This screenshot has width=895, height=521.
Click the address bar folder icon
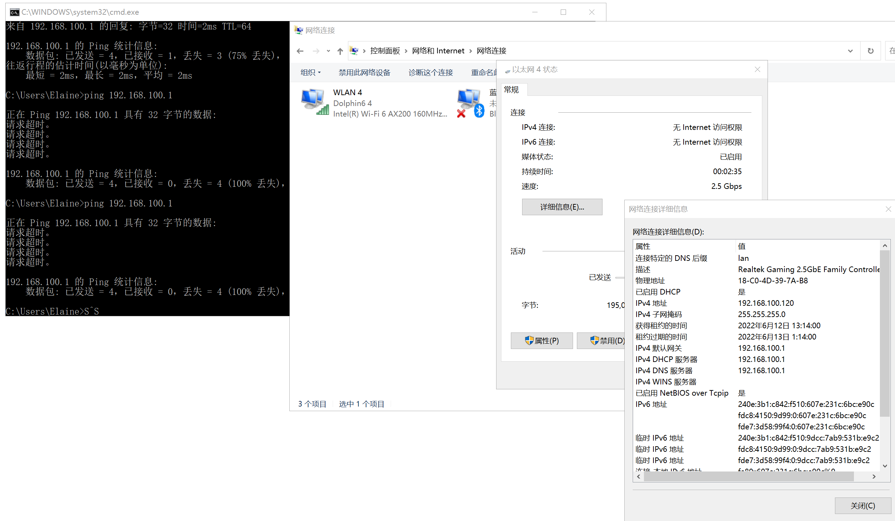pos(354,51)
